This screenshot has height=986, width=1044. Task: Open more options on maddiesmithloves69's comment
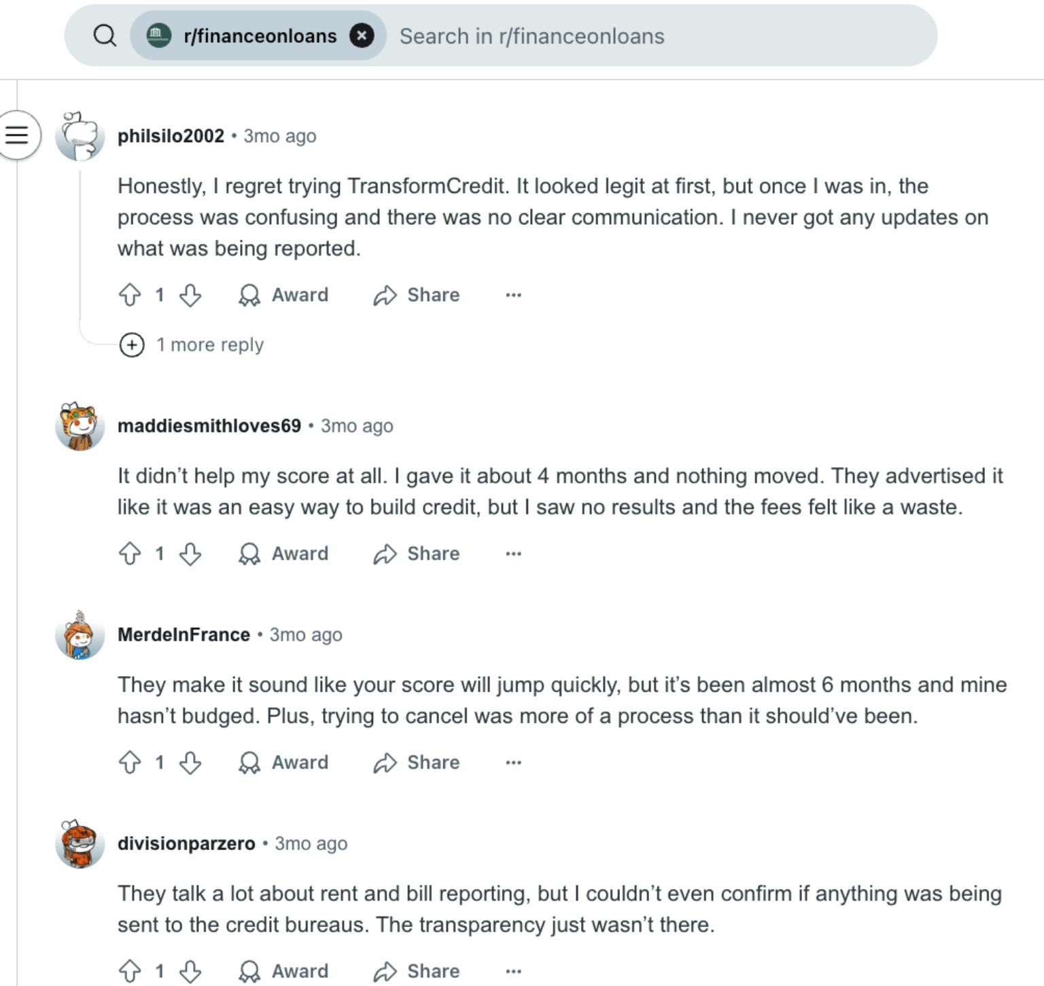click(513, 554)
